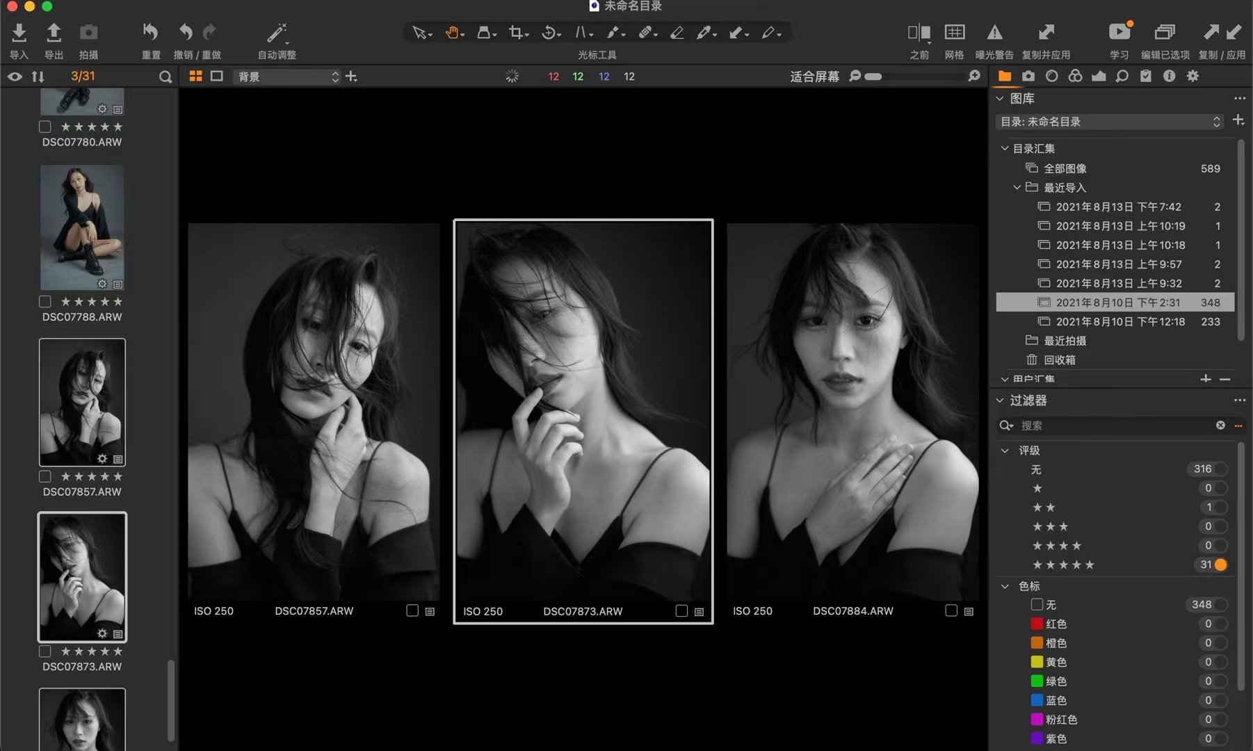Select the Apply Adjustments arrow tool
The width and height of the screenshot is (1253, 751).
(738, 33)
